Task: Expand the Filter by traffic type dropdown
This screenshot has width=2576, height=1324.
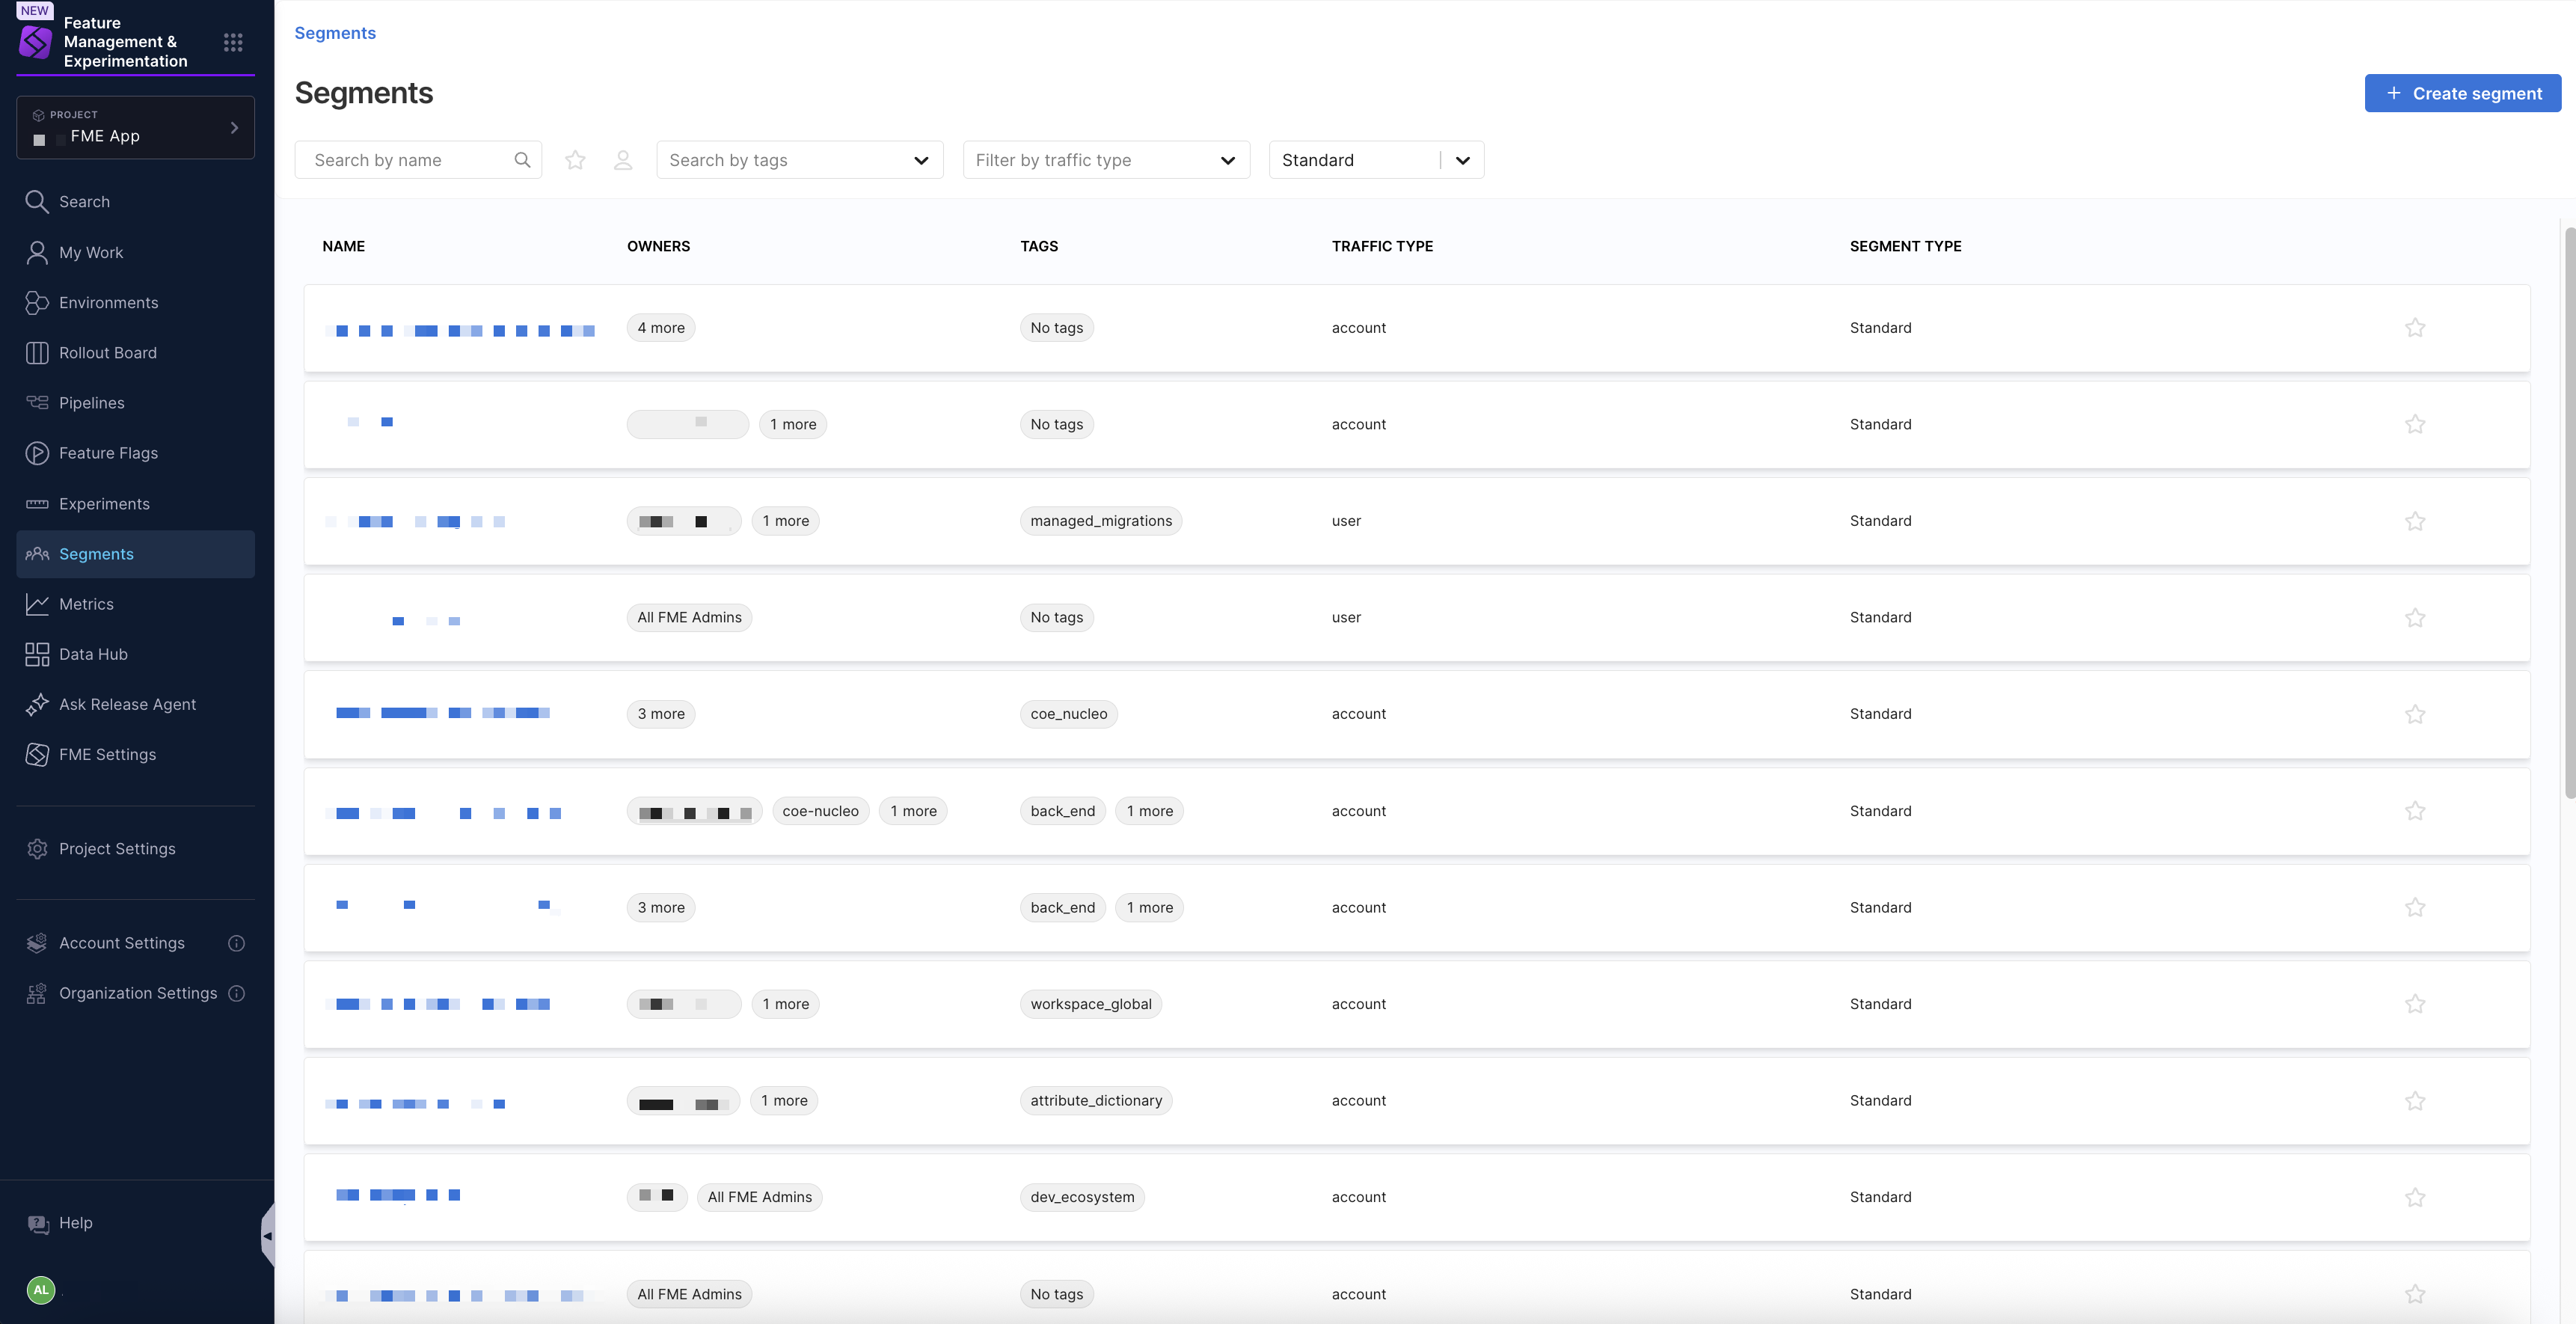Action: click(x=1106, y=160)
